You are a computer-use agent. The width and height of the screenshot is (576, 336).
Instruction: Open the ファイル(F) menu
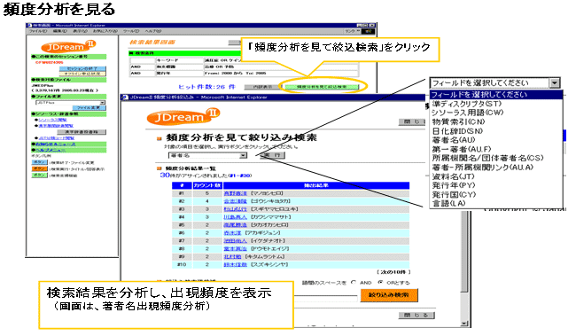(x=38, y=31)
